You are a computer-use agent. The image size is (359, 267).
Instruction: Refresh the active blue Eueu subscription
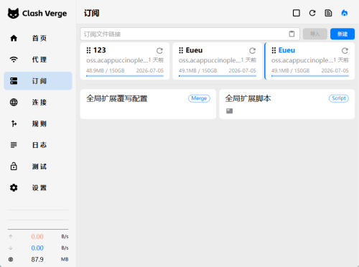(345, 50)
